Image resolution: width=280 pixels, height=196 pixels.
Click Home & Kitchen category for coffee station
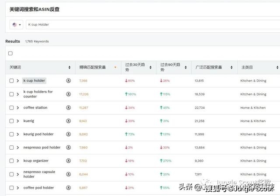pos(253,108)
